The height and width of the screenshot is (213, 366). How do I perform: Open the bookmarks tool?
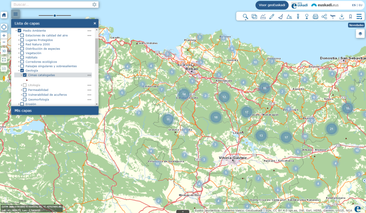coord(350,16)
